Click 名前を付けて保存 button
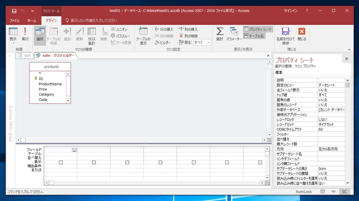 (x=285, y=36)
